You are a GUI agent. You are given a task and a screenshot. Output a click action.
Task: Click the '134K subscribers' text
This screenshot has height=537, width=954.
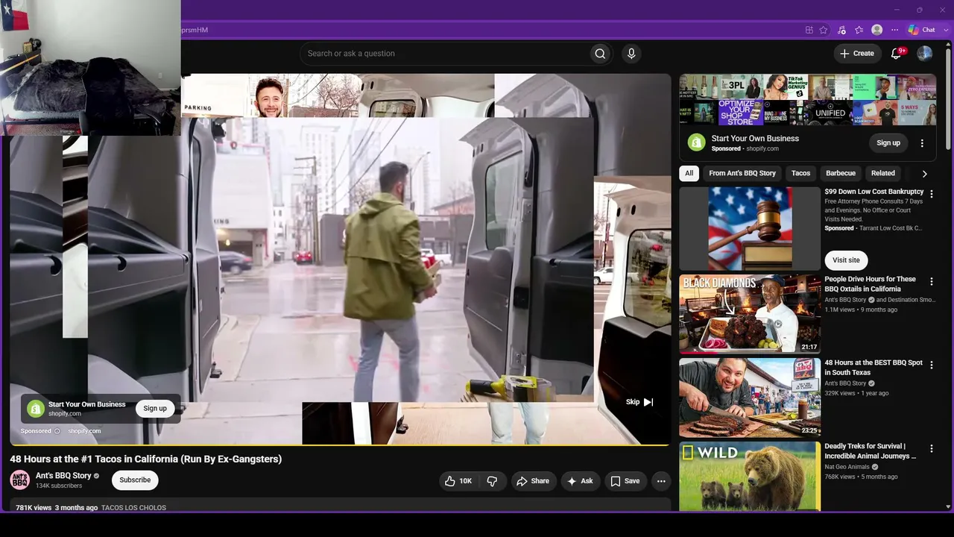[59, 486]
